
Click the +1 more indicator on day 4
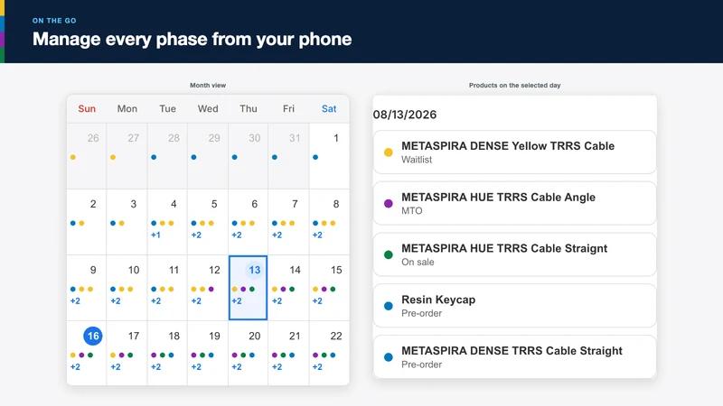pos(155,235)
